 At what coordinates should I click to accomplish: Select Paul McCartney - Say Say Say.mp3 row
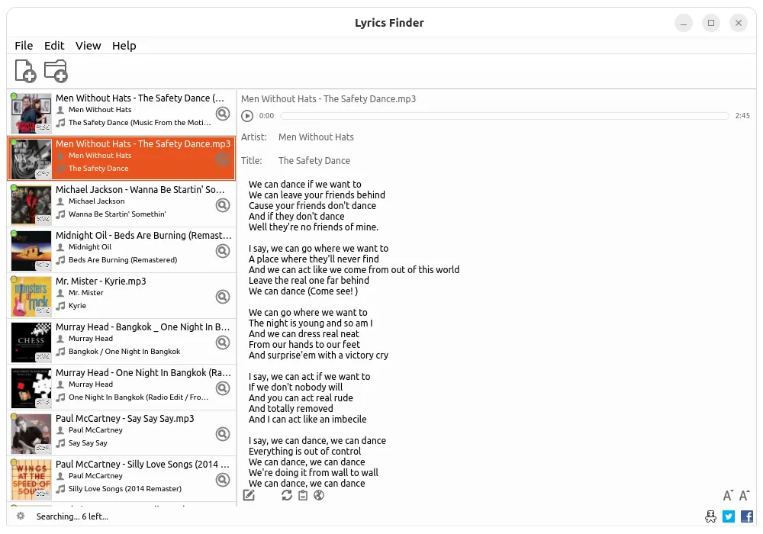coord(121,433)
